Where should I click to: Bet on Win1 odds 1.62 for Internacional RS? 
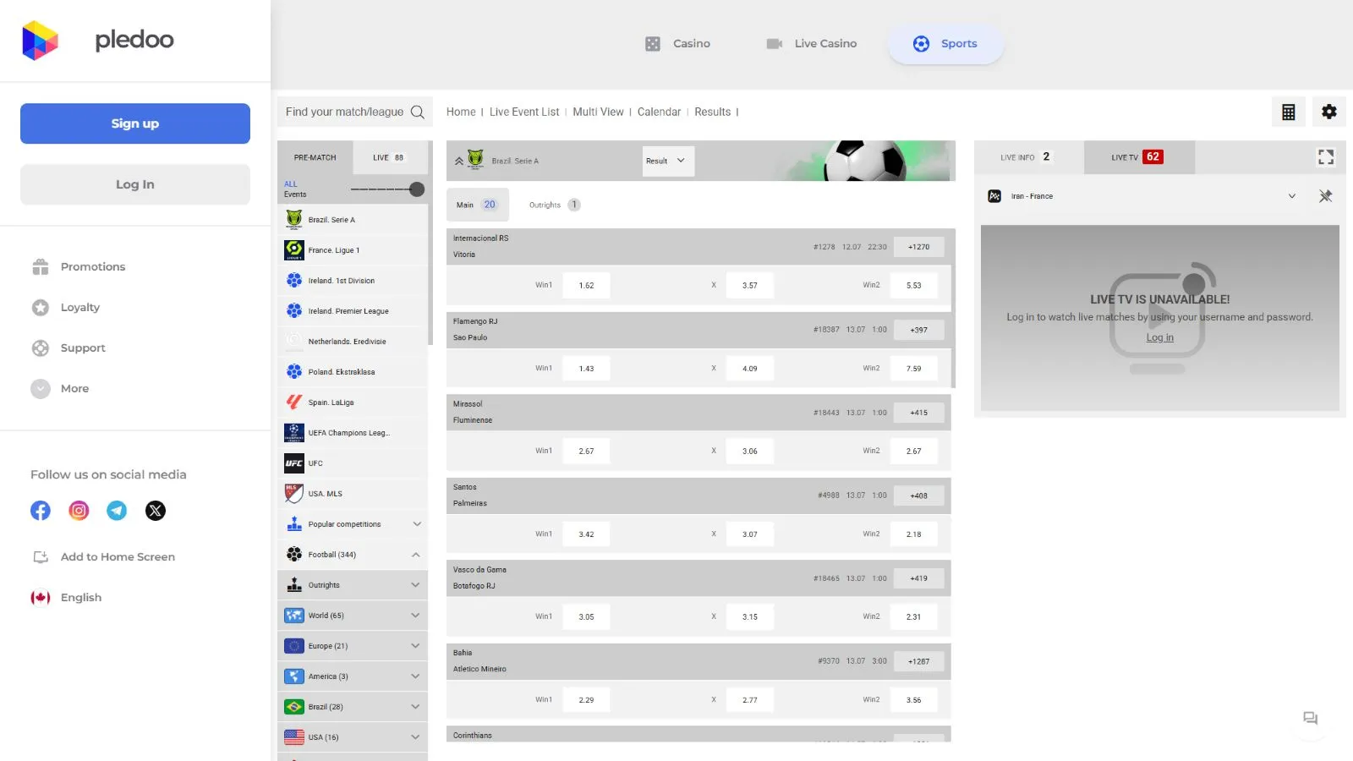586,286
